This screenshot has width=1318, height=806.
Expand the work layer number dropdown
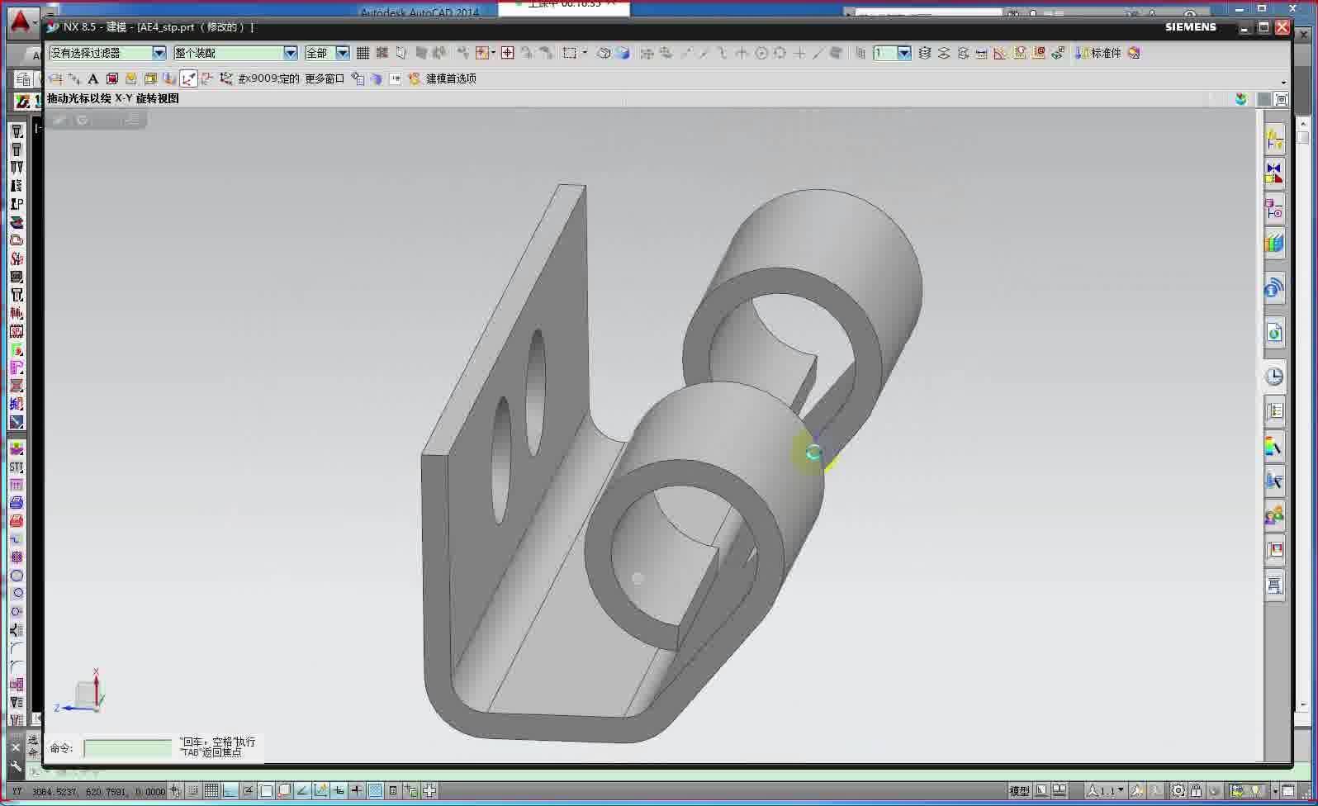903,53
